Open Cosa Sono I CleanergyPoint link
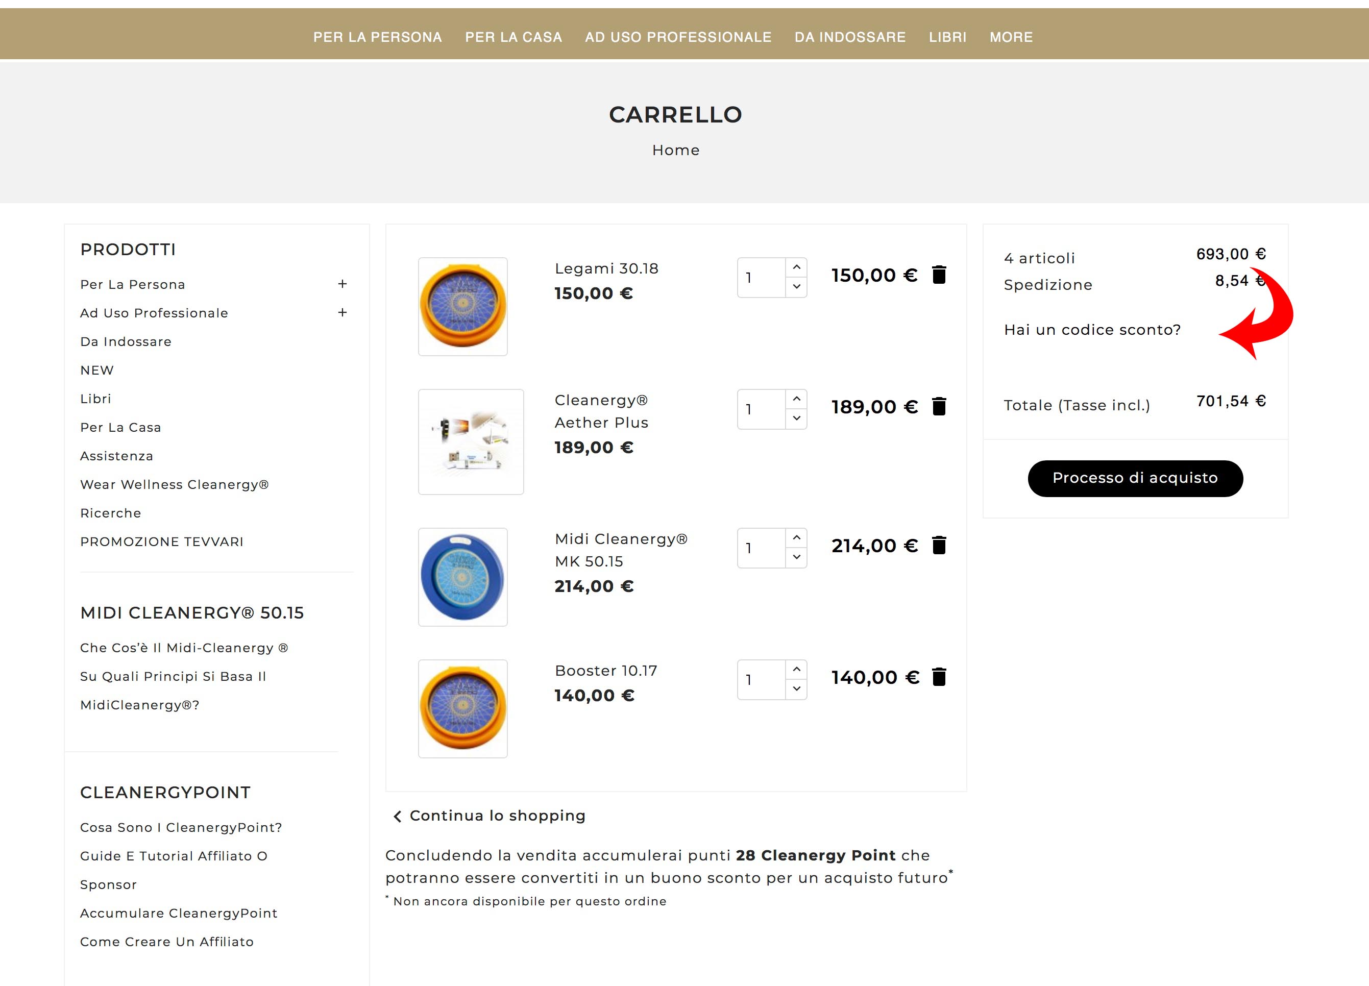 [x=181, y=827]
